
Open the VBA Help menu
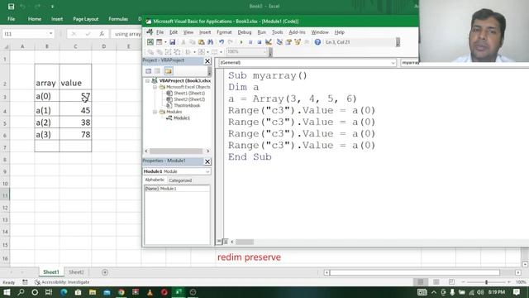click(340, 32)
